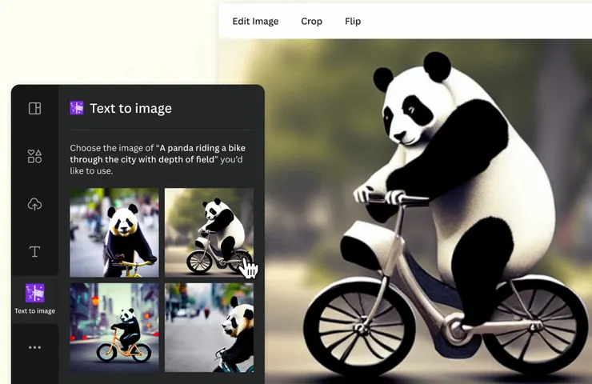Select the front-facing panda thumbnail
592x384 pixels.
pos(114,233)
